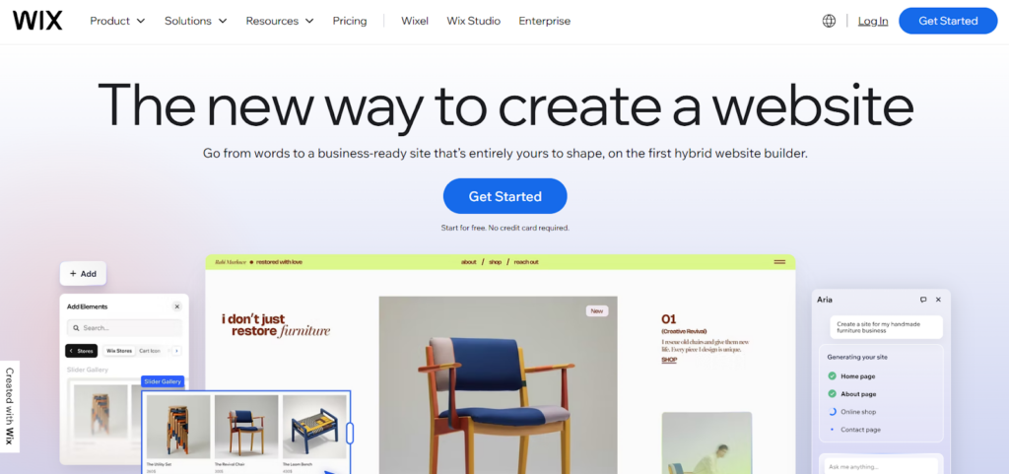Click the next arrow in element chips
Viewport: 1009px width, 474px height.
[x=177, y=351]
